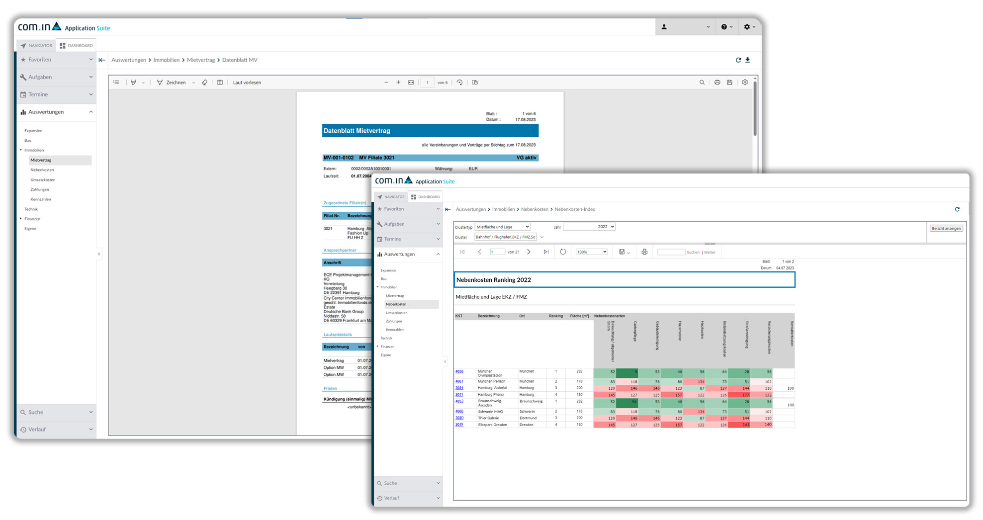
Task: Zoom in with the plus icon
Action: [398, 83]
